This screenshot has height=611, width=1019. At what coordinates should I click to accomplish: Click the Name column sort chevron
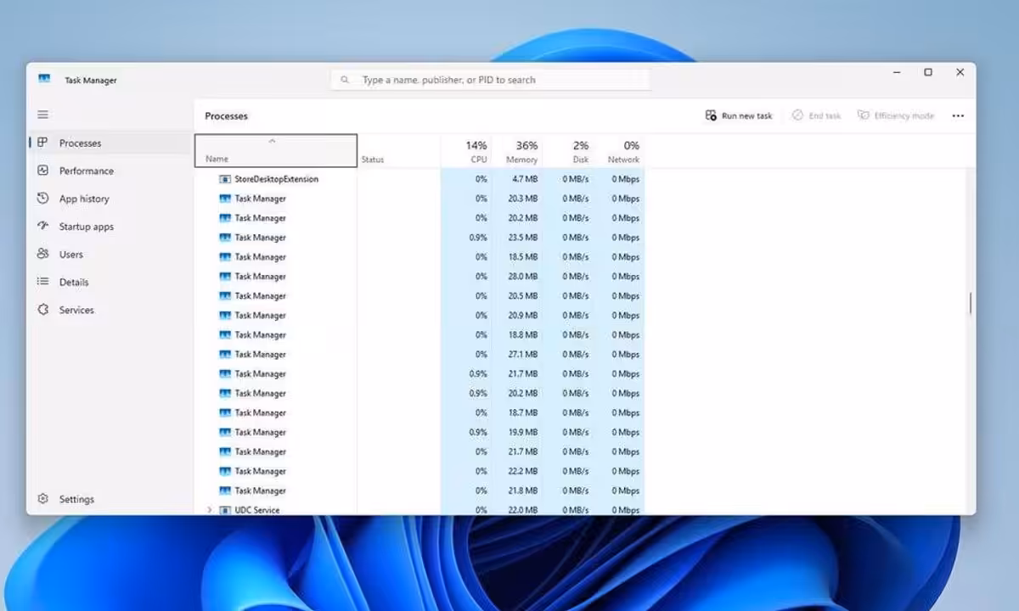pyautogui.click(x=272, y=141)
